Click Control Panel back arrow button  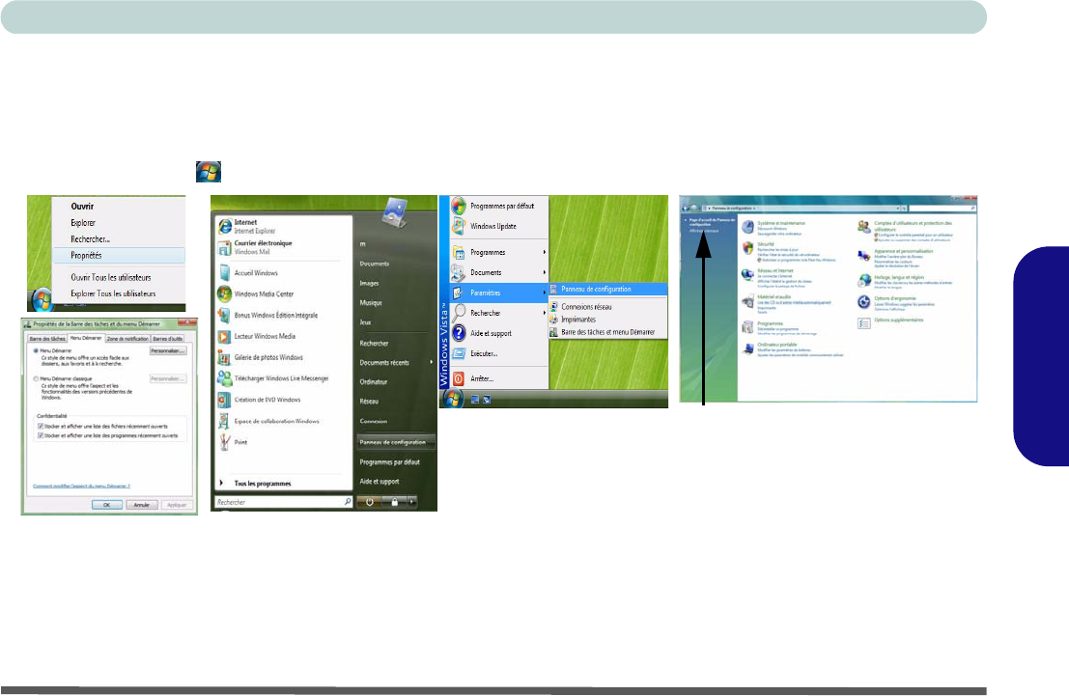pyautogui.click(x=686, y=208)
